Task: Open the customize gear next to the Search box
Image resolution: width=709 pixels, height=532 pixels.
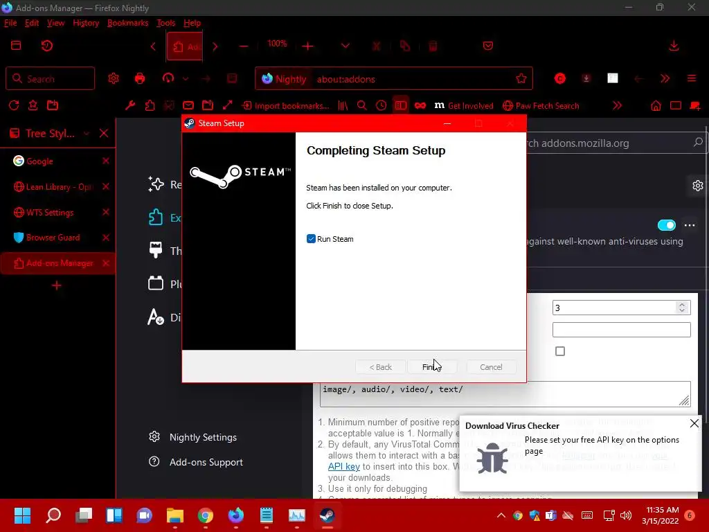Action: [x=114, y=79]
